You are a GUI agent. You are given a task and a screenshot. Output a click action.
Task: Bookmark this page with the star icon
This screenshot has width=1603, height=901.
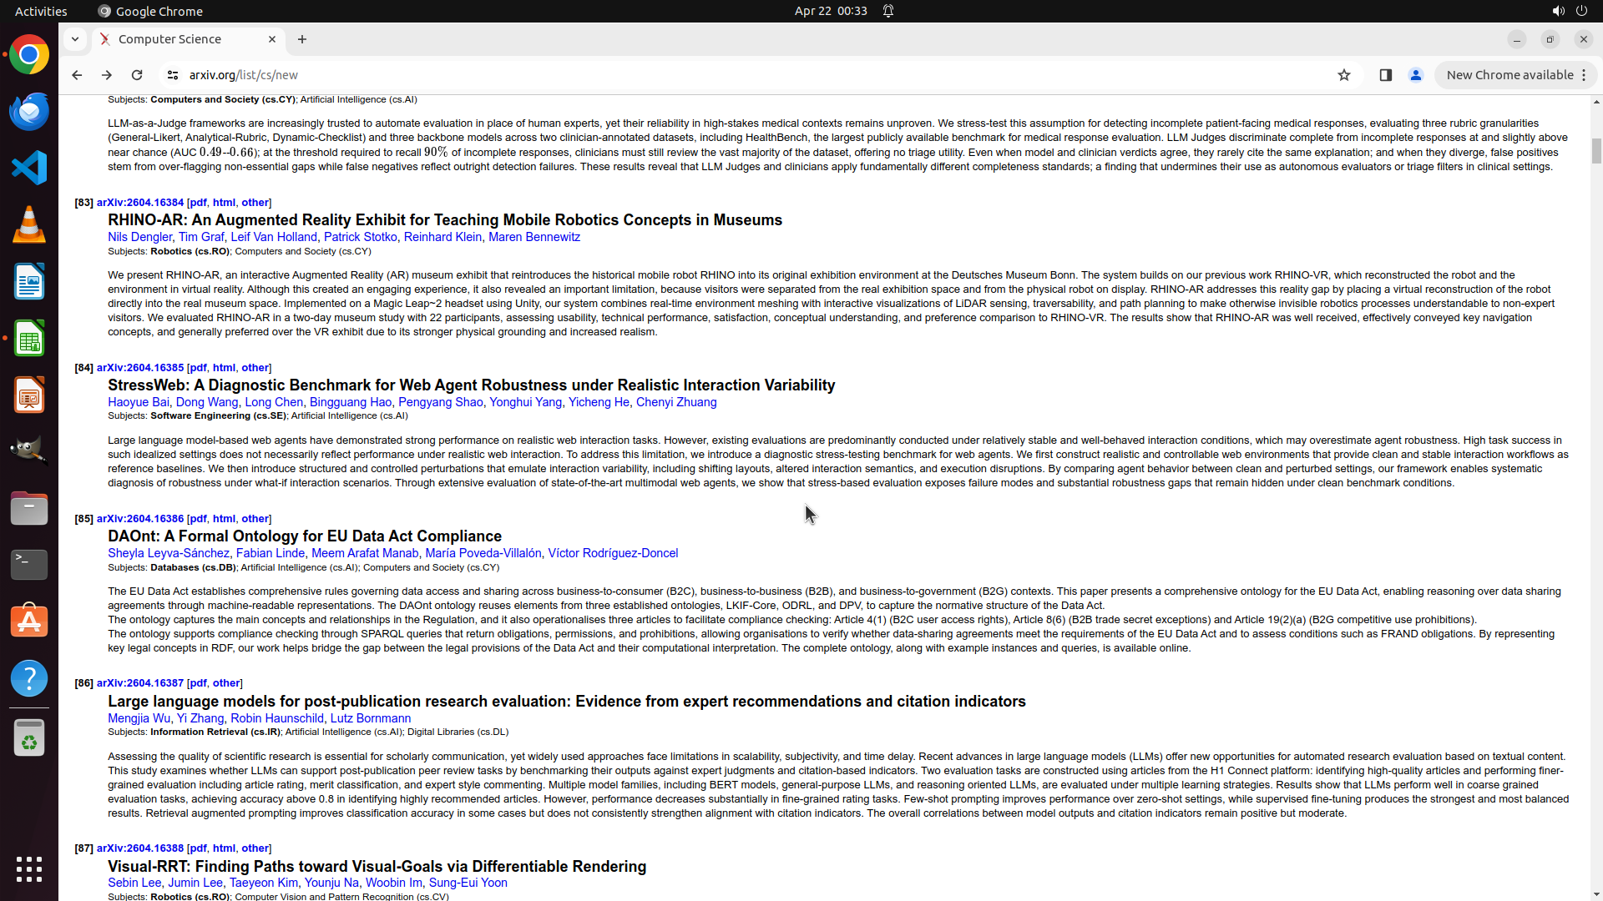[x=1343, y=75]
